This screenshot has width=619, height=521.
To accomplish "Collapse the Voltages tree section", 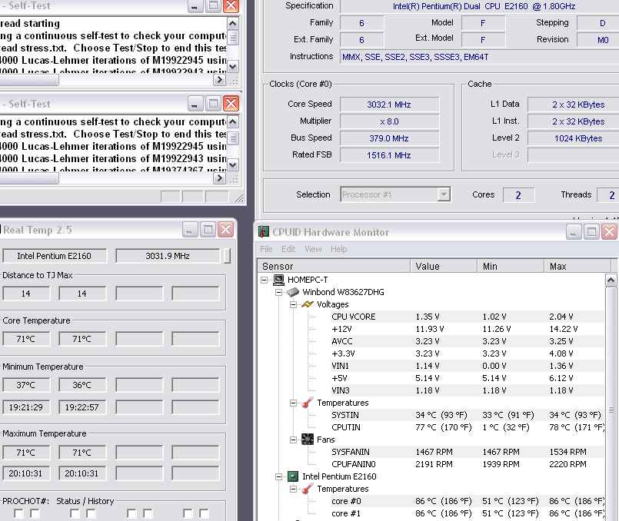I will click(293, 304).
